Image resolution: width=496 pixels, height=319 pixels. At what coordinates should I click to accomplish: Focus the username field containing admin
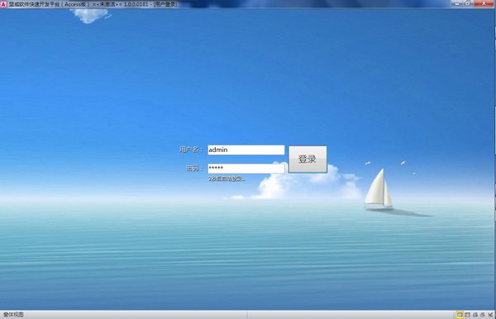tap(246, 150)
